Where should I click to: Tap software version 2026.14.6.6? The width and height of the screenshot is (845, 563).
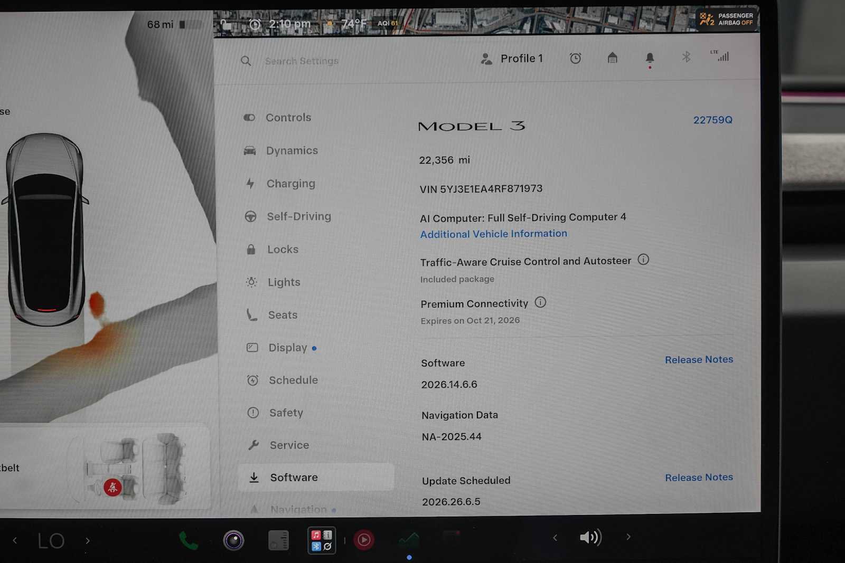coord(449,385)
